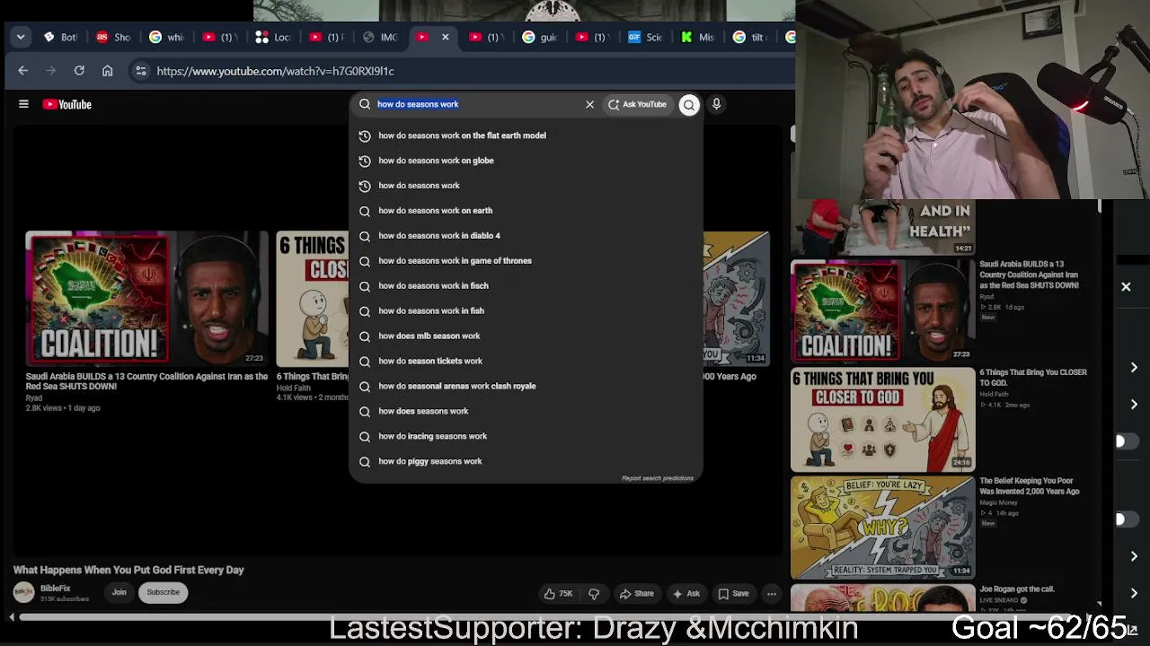This screenshot has height=646, width=1150.
Task: Subscribe to the BibleFix channel
Action: click(164, 592)
